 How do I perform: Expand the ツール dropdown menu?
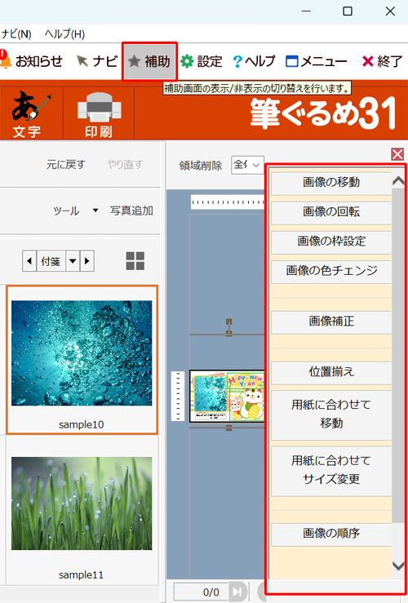tap(95, 211)
